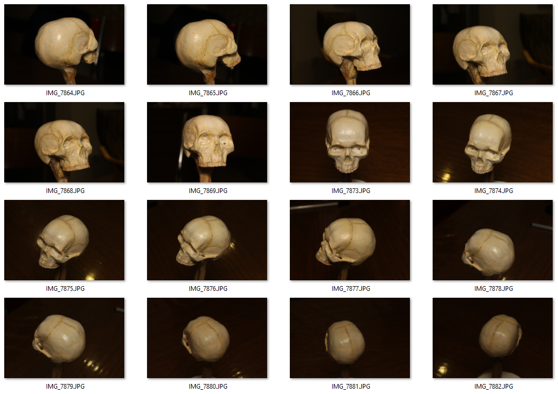Choose the IMG_7874.JPG thumbnail image

[x=492, y=142]
